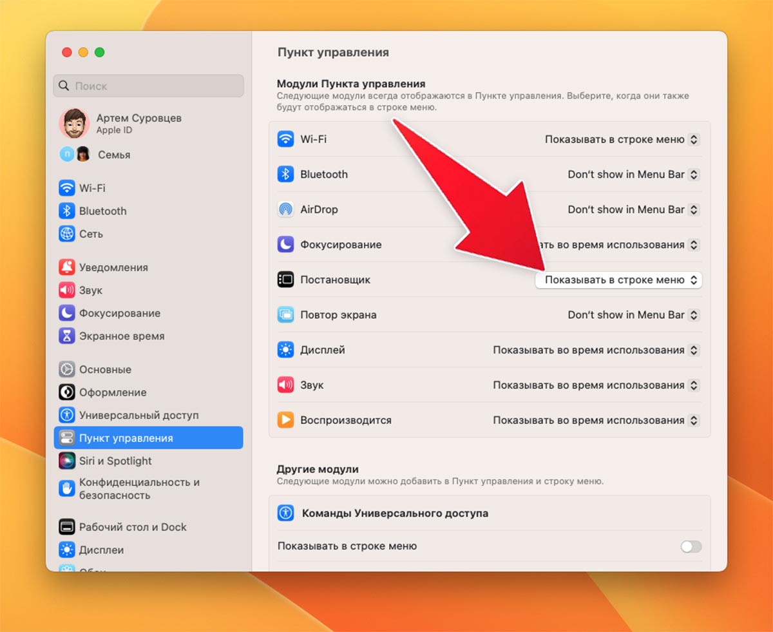Open Siri и Spotlight in the sidebar
The image size is (773, 632).
click(149, 461)
